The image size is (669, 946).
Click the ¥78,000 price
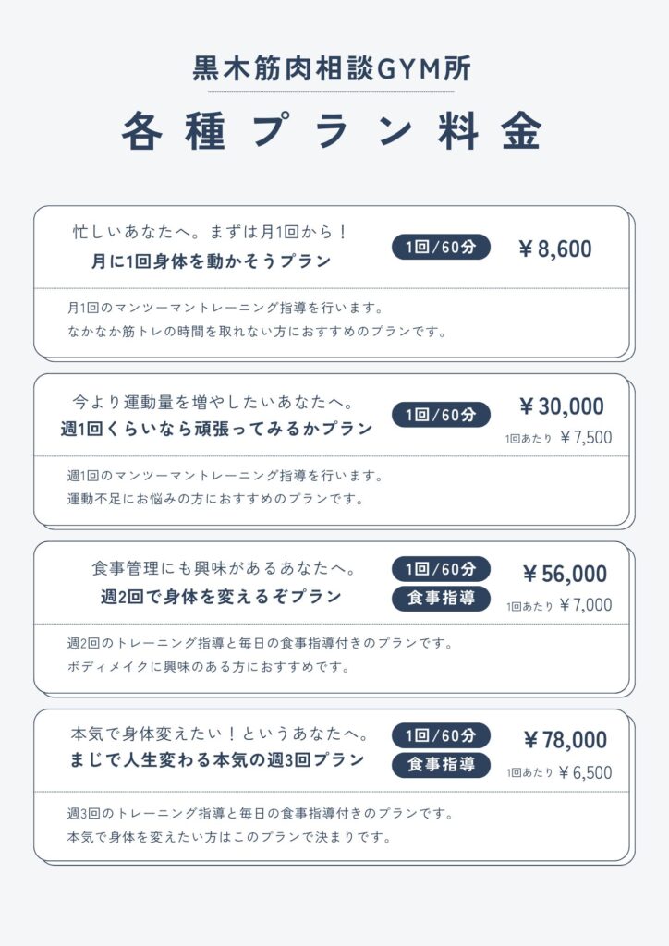pos(564,740)
